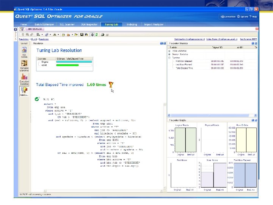
Task: Click green checkmark icon beside Alt #1
Action: click(37, 99)
